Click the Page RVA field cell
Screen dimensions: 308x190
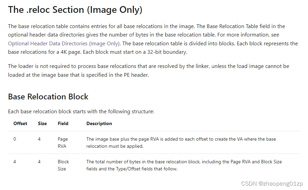[x=63, y=143]
